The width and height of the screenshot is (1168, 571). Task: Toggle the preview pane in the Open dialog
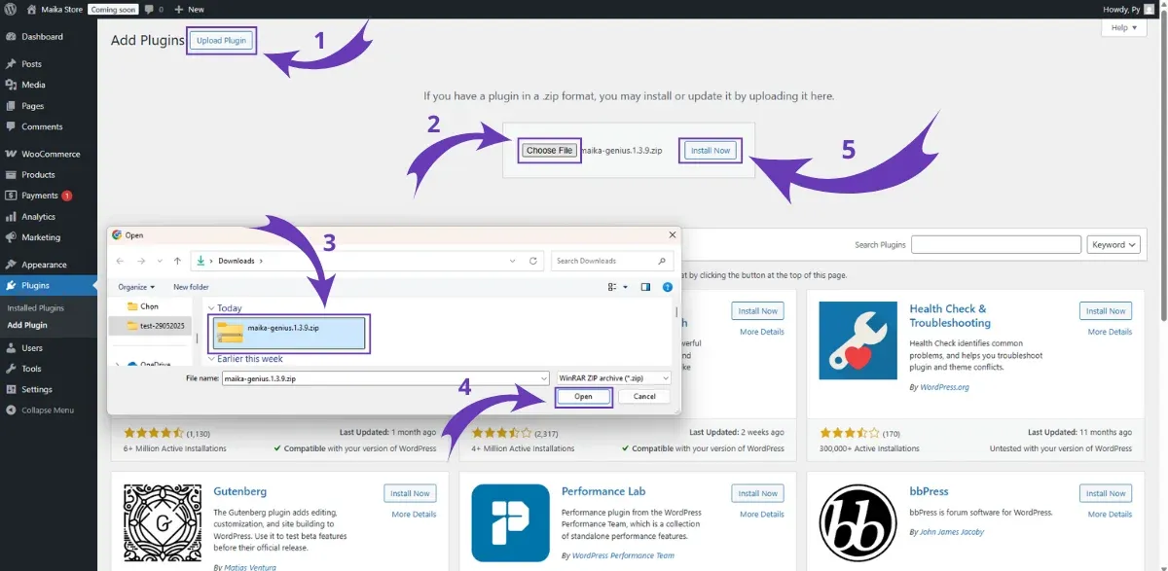[644, 287]
